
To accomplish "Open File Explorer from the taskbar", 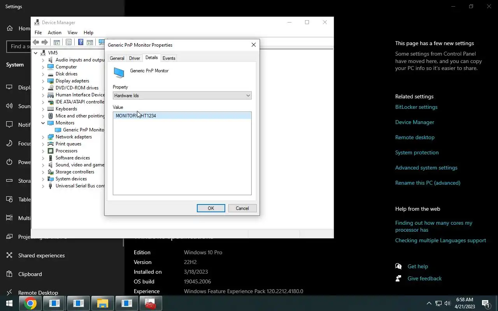I will 102,303.
